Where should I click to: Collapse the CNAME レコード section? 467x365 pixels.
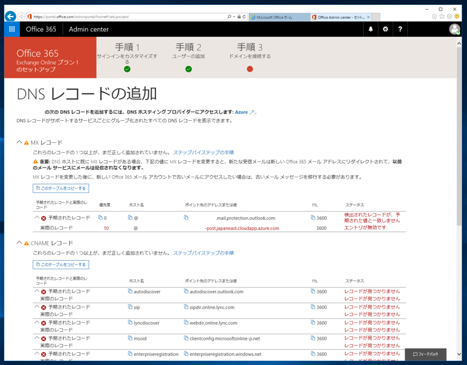(x=20, y=242)
